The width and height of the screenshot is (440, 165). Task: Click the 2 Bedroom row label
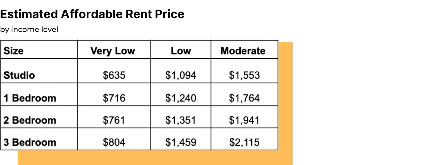(x=30, y=120)
